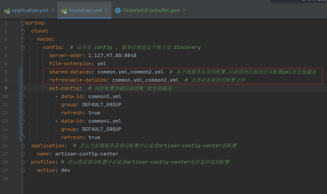Click fold end marker on line 19
The height and width of the screenshot is (194, 327).
click(x=23, y=170)
